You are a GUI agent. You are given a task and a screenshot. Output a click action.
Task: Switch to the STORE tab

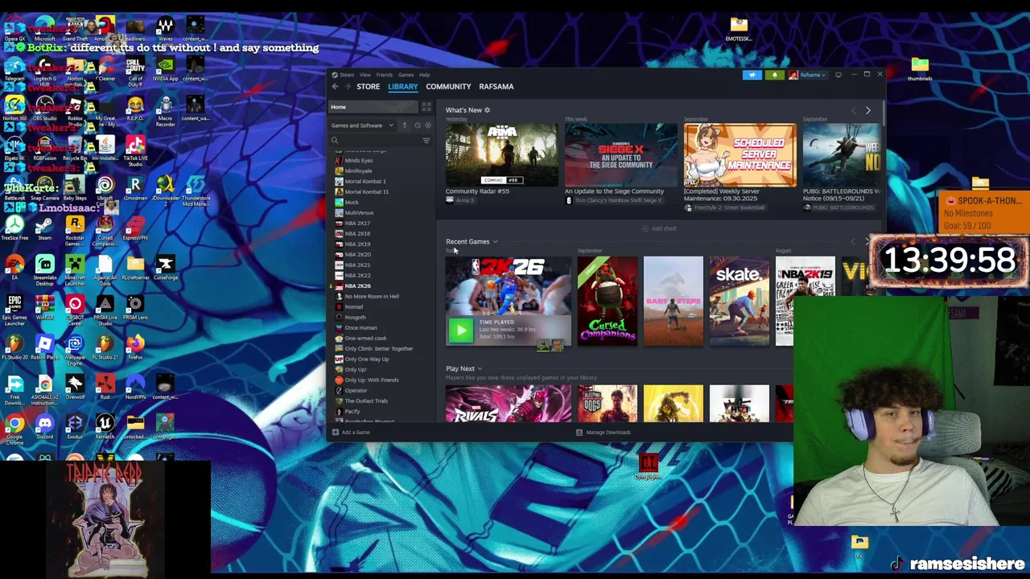[x=368, y=87]
